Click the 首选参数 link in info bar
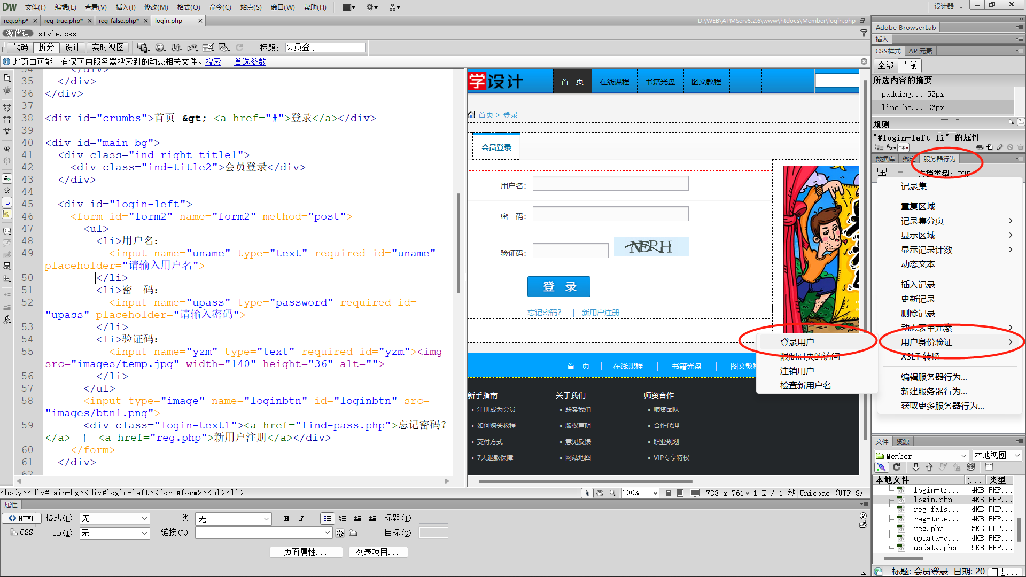 pyautogui.click(x=250, y=61)
